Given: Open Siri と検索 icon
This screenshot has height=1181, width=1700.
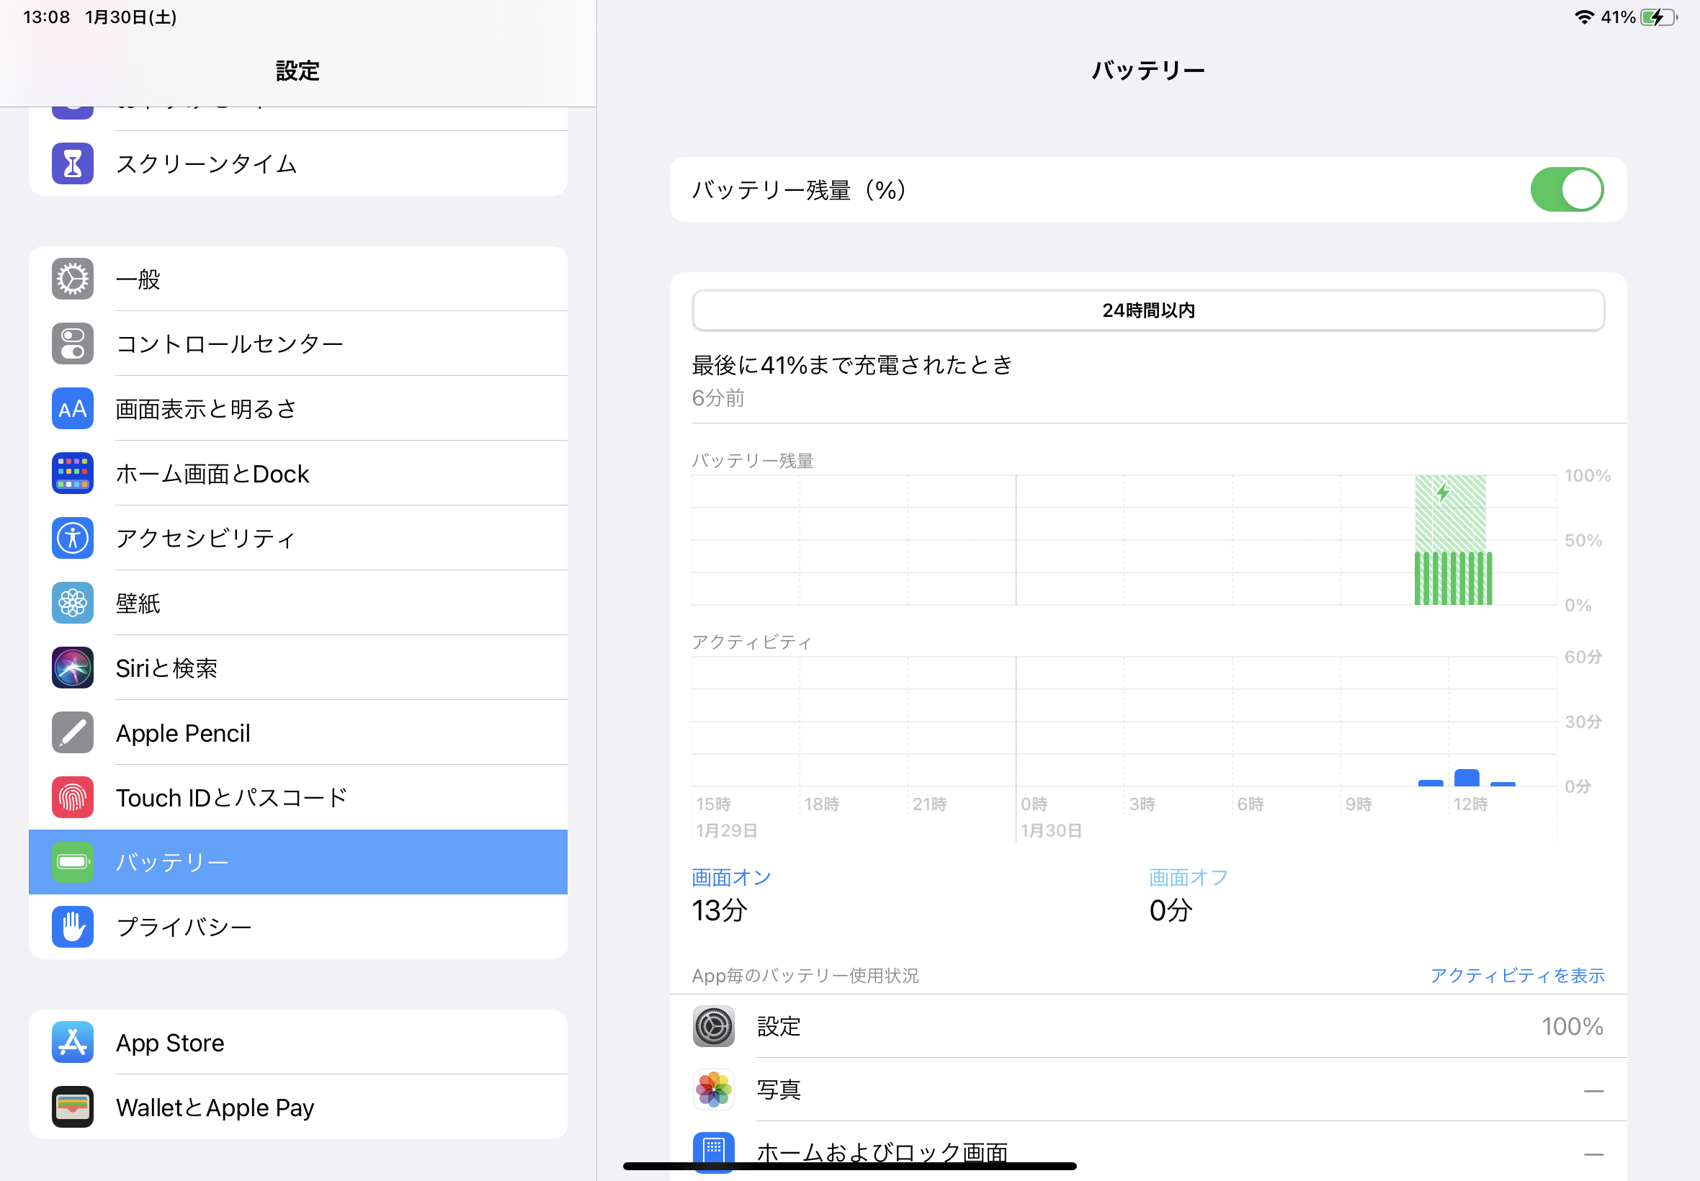Looking at the screenshot, I should click(73, 668).
